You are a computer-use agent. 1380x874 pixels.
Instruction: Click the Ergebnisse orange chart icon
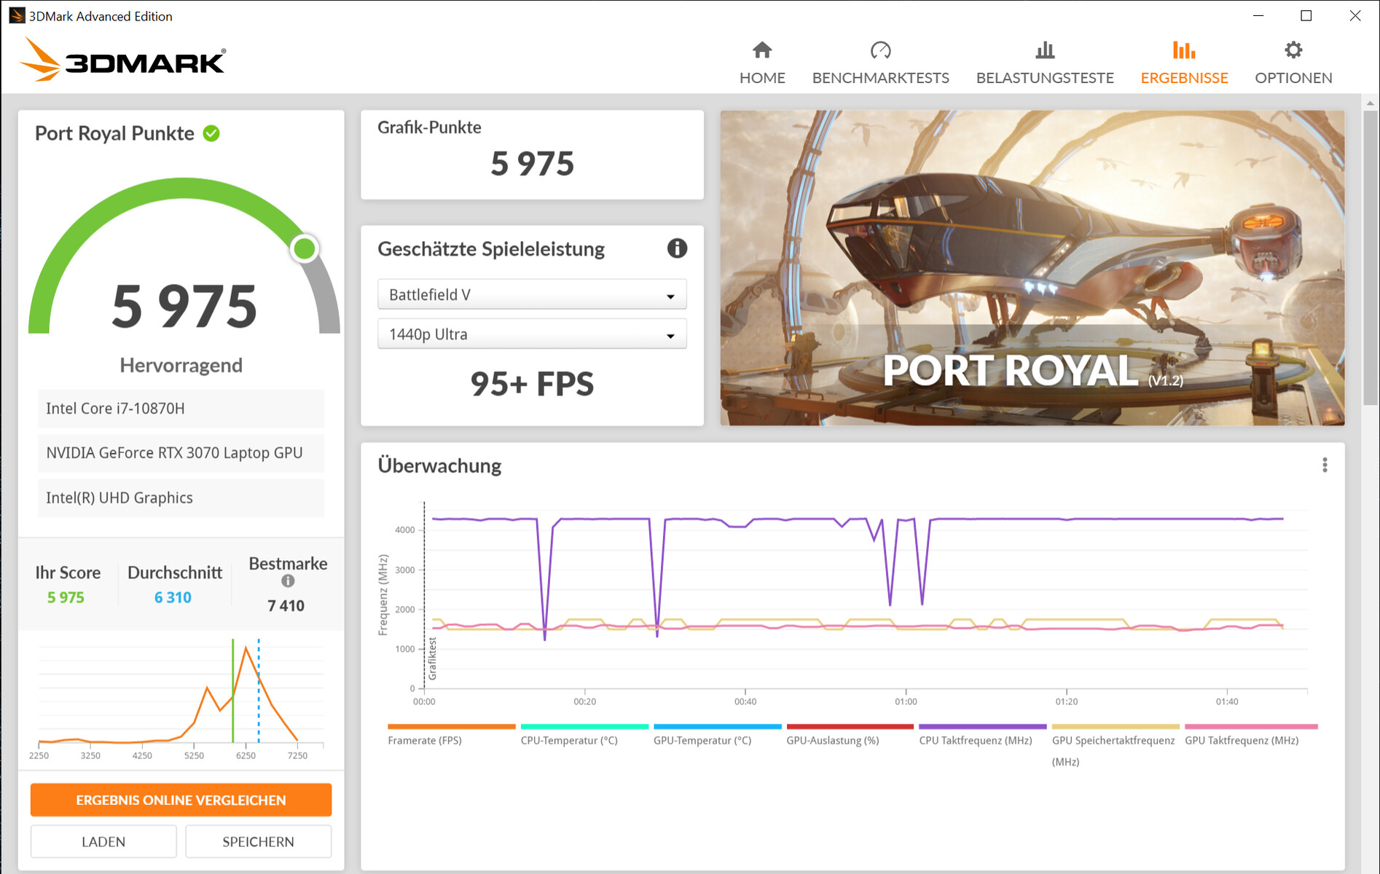coord(1184,50)
